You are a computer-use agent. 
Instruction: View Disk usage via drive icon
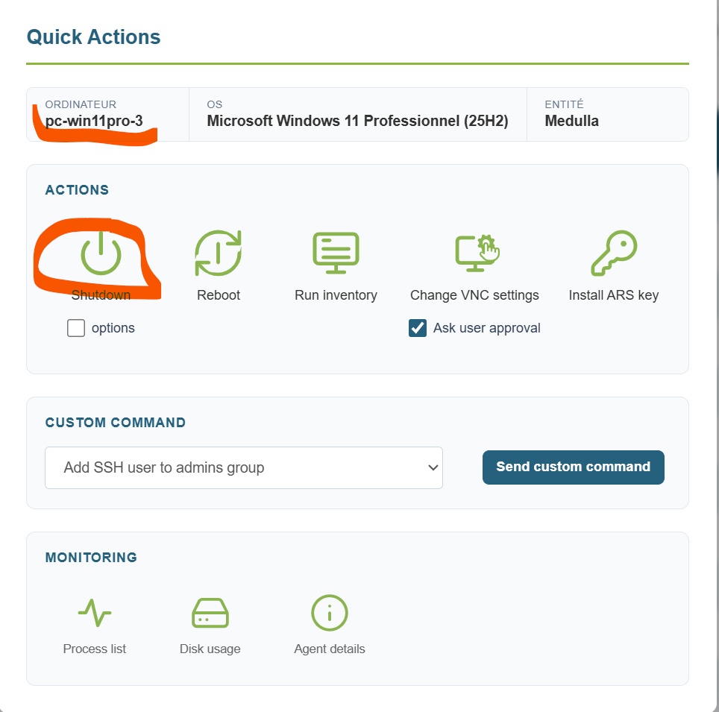click(x=210, y=614)
